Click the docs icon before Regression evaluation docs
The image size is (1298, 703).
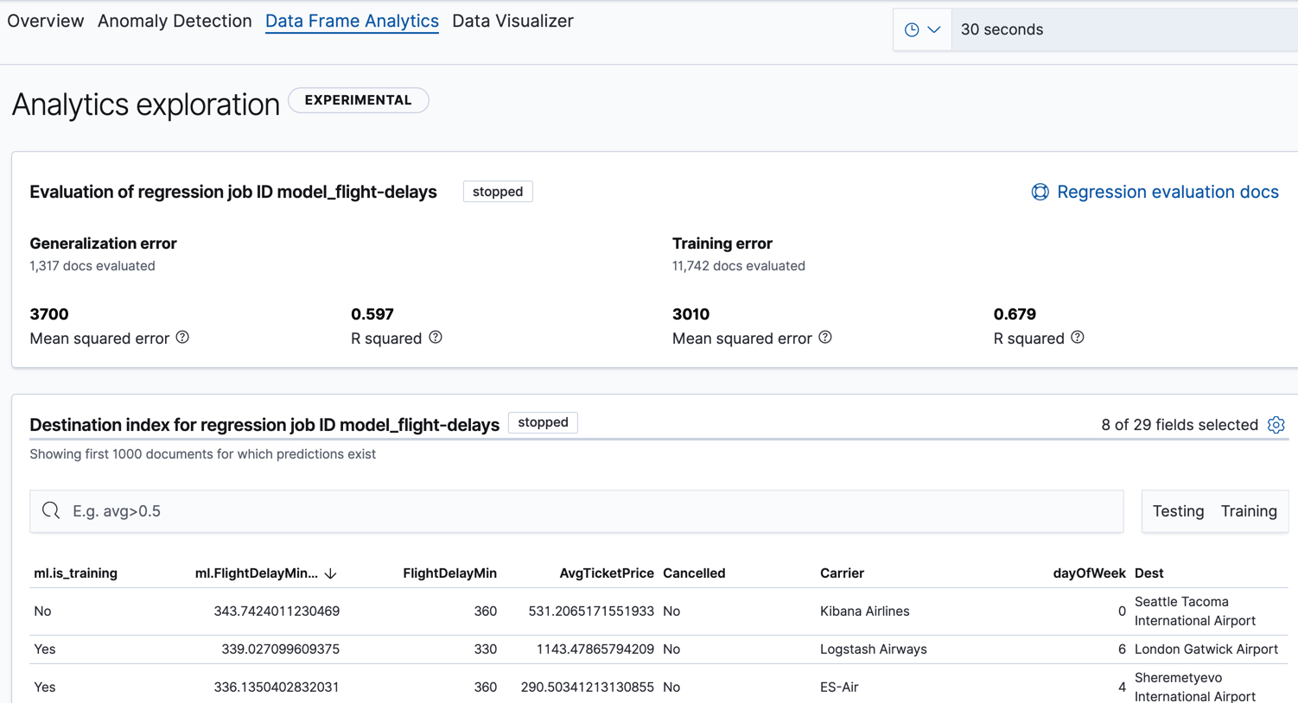click(1039, 192)
